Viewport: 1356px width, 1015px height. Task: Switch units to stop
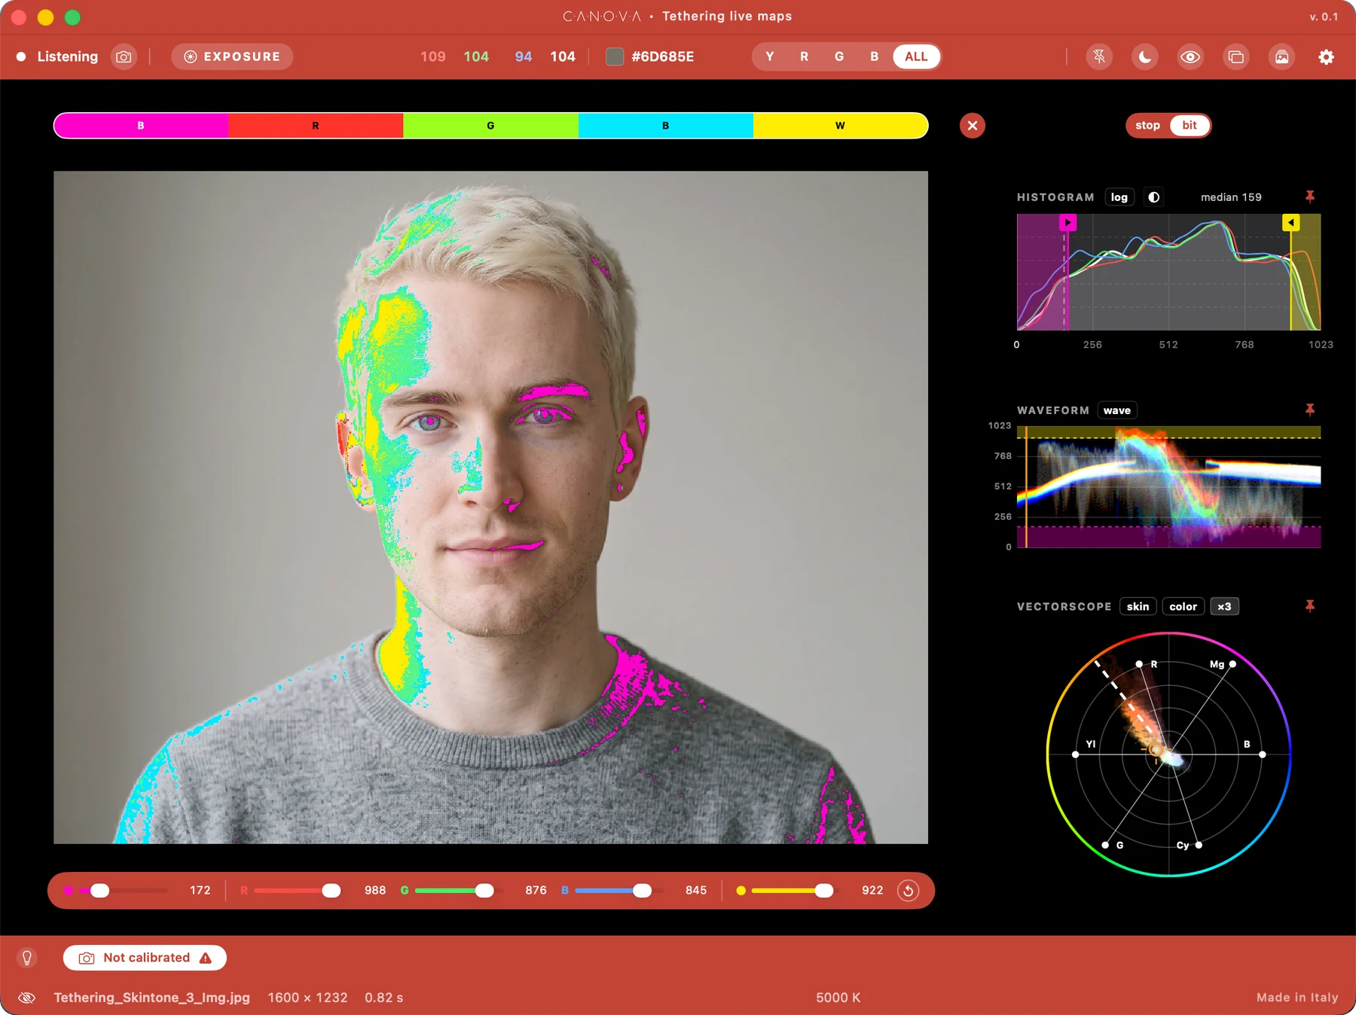click(x=1147, y=126)
